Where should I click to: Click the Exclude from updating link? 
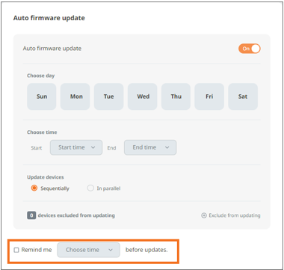pos(235,215)
